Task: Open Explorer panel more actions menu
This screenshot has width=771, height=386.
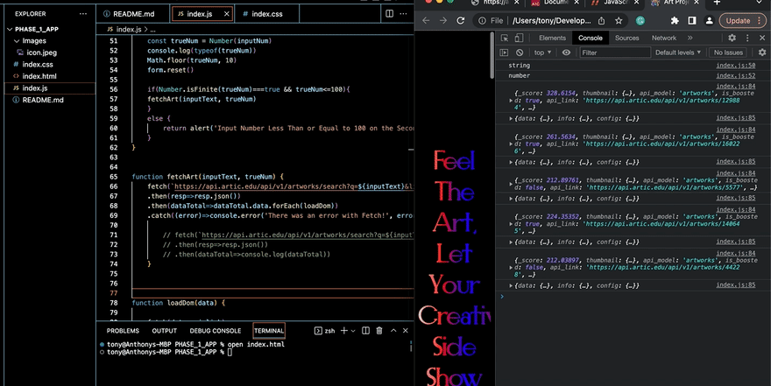Action: tap(83, 14)
